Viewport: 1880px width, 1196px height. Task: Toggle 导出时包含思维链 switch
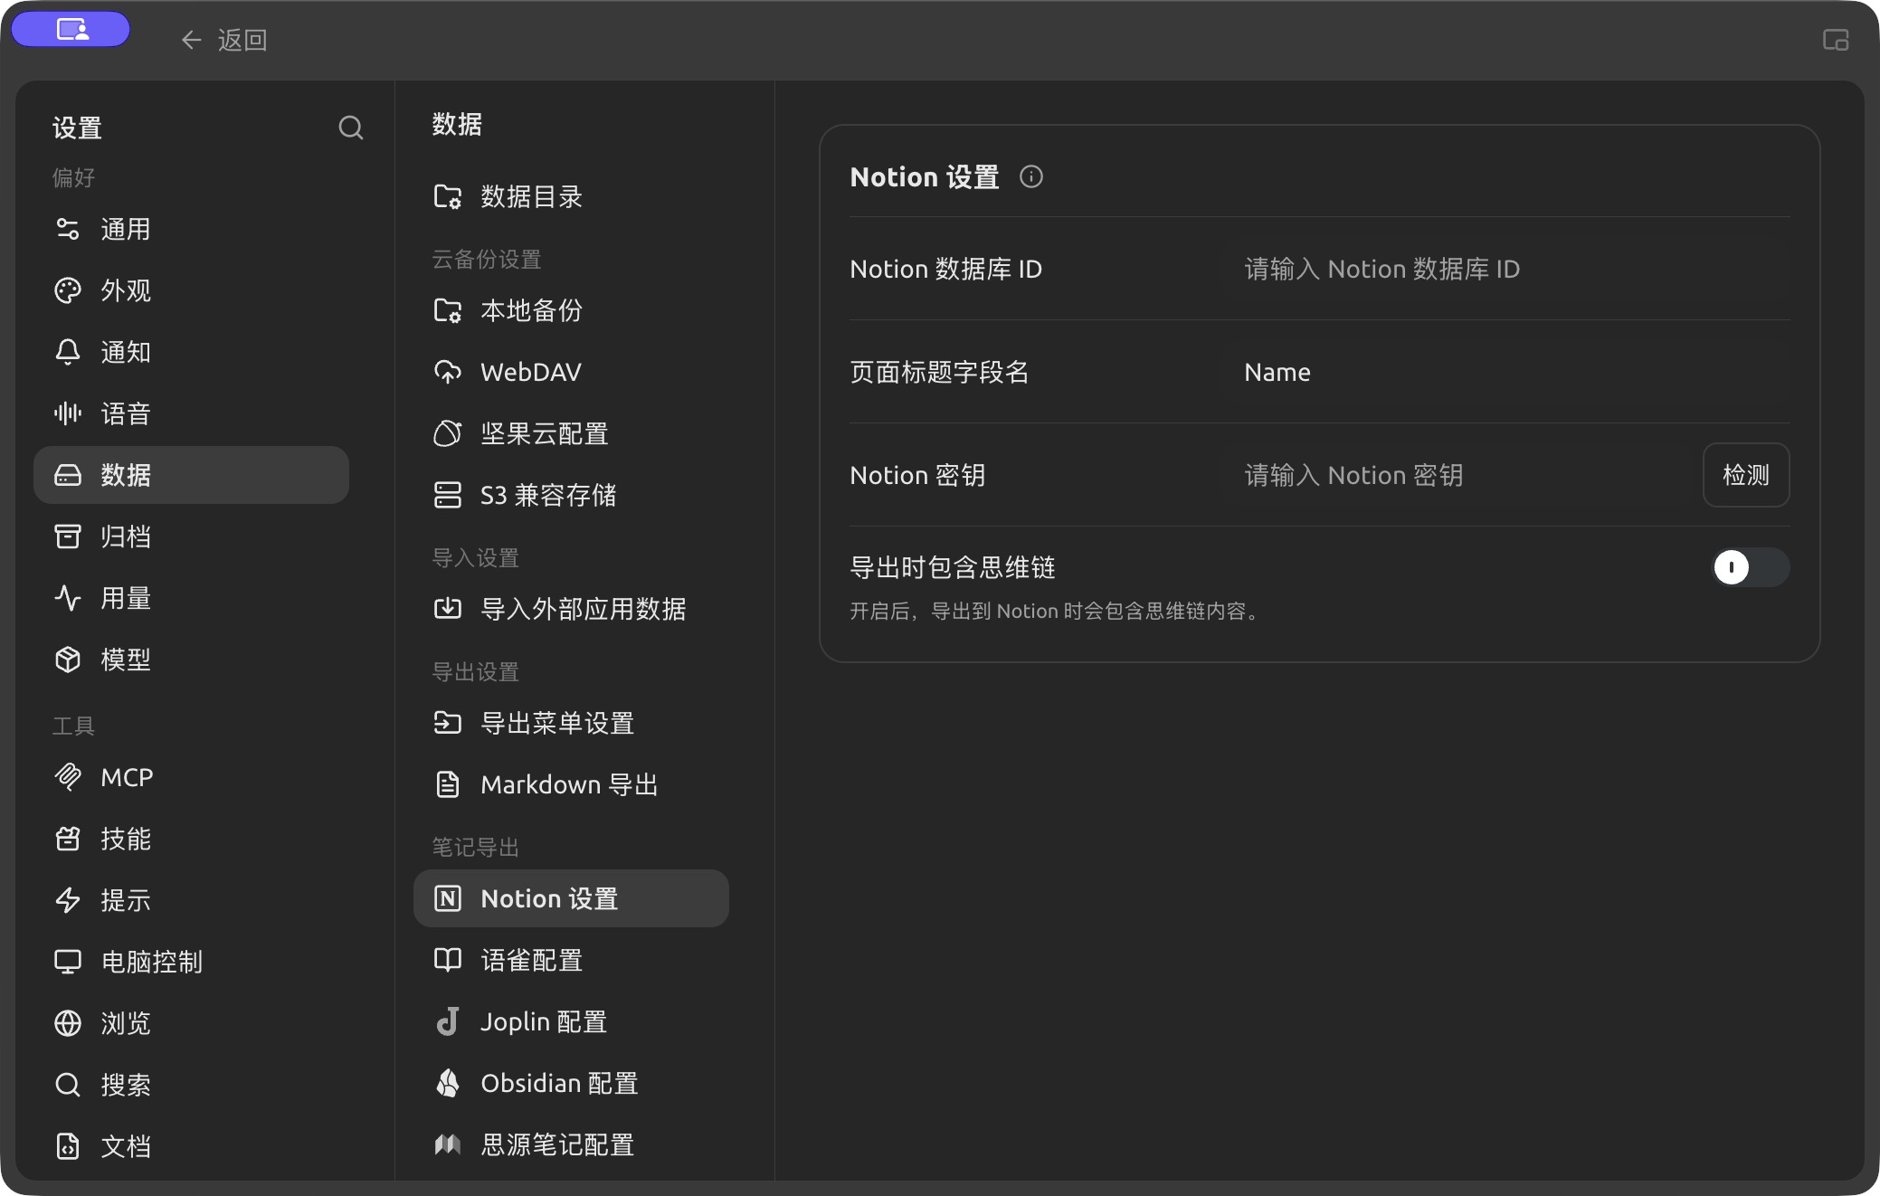1751,567
